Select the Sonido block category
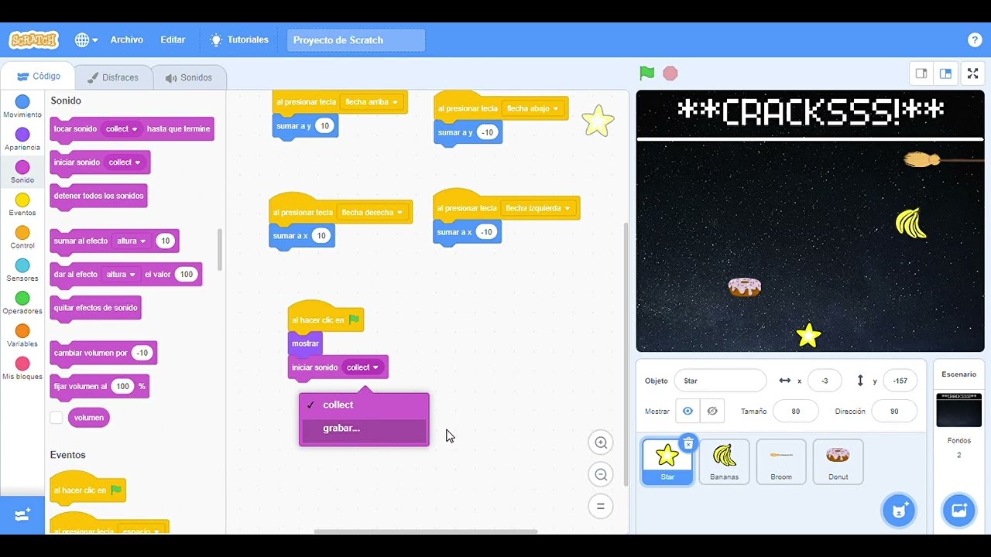This screenshot has width=991, height=557. (x=22, y=172)
